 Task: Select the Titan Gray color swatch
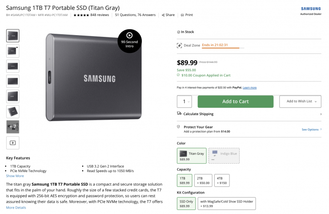pos(192,156)
